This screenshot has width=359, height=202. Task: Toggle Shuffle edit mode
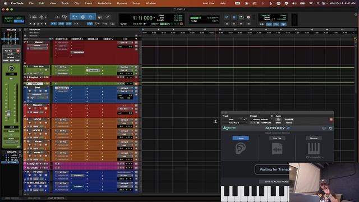point(9,18)
